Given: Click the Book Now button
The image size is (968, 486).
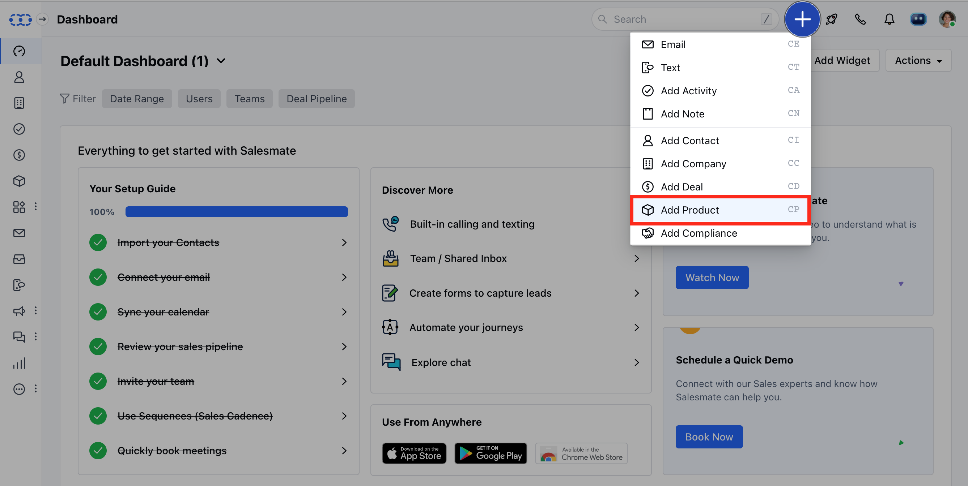Looking at the screenshot, I should click(709, 436).
